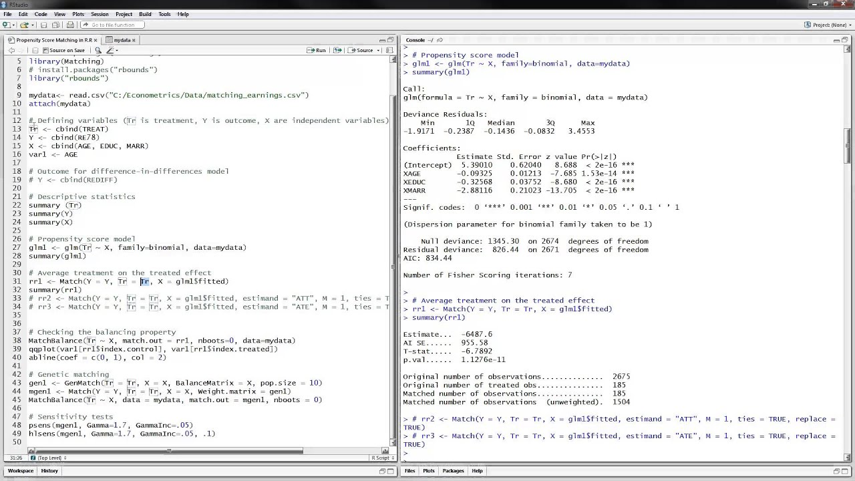Minimize the Console pane

pyautogui.click(x=836, y=40)
